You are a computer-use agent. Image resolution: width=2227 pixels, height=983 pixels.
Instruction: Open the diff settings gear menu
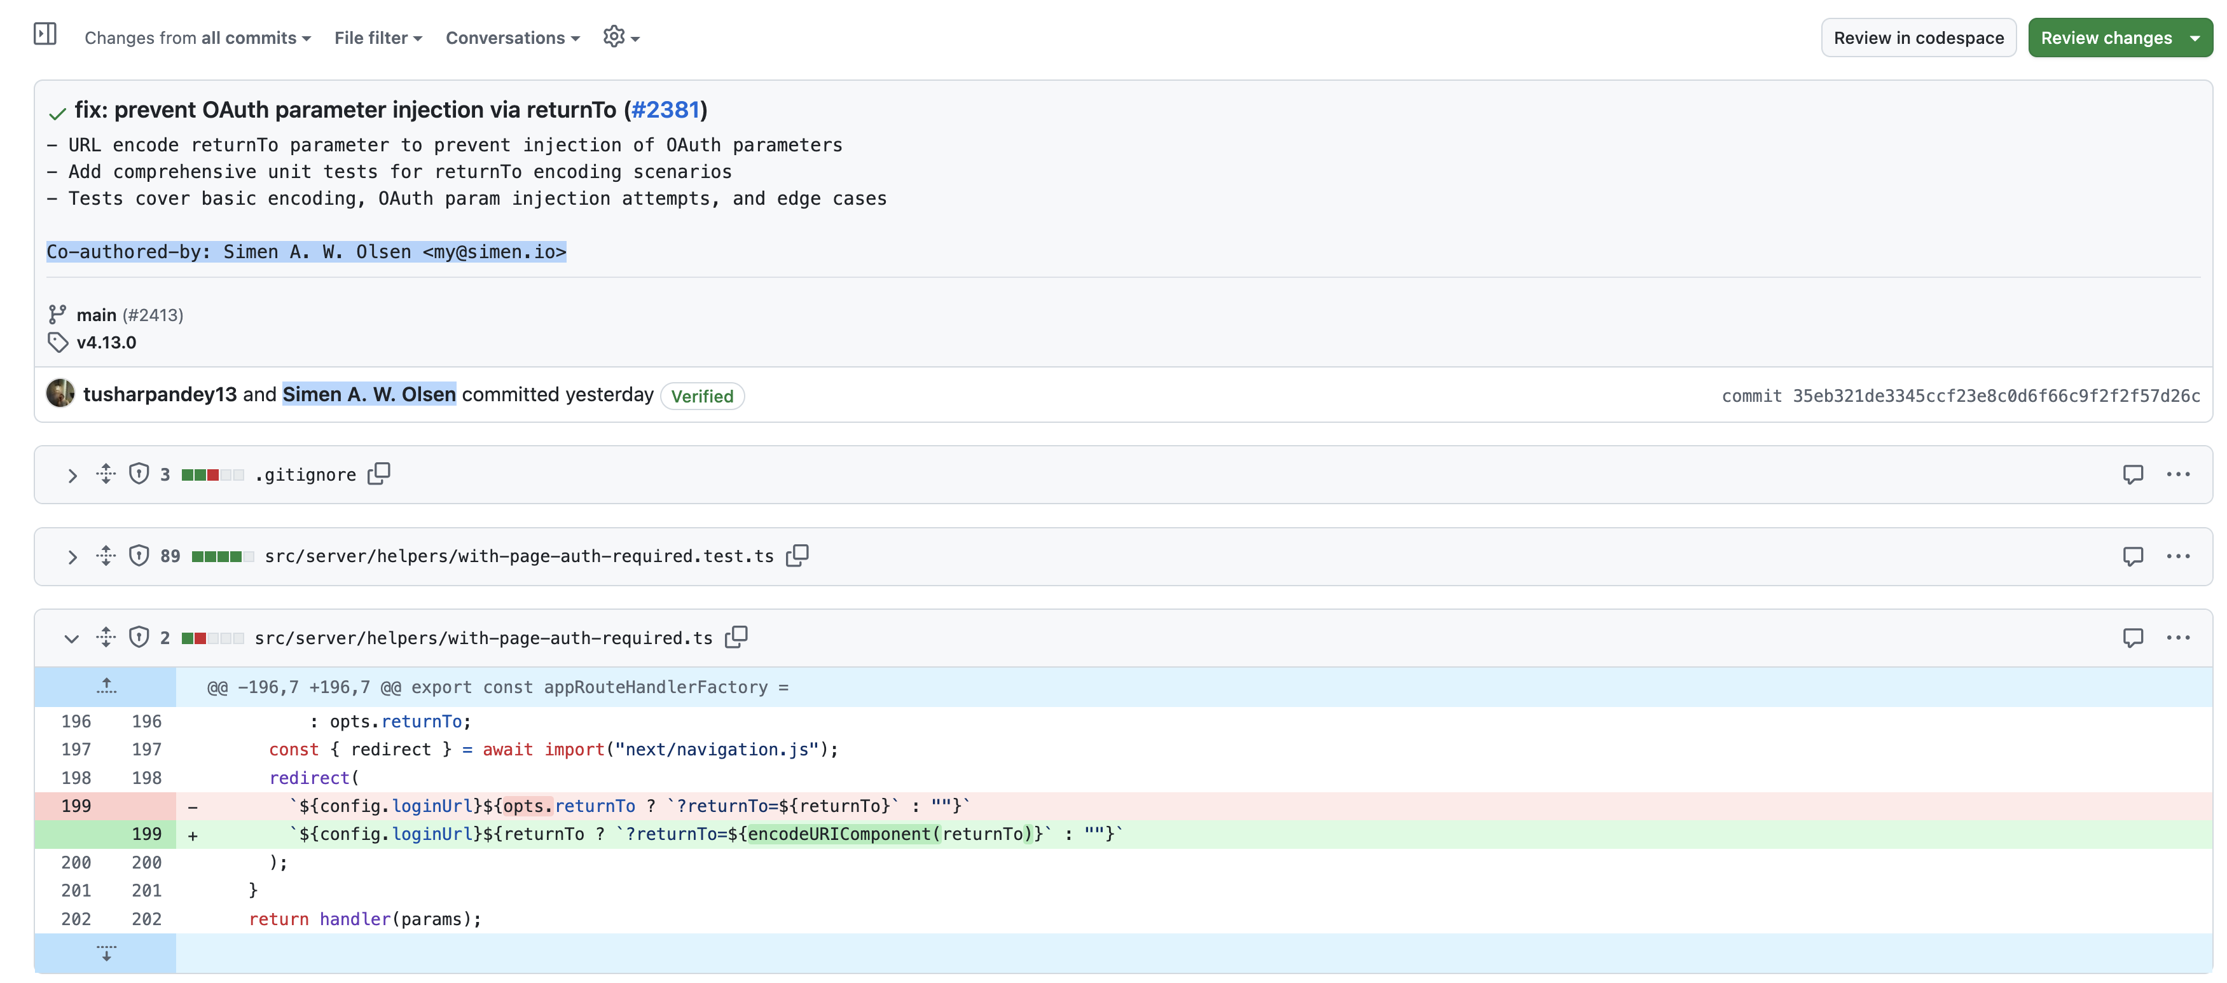[x=620, y=37]
